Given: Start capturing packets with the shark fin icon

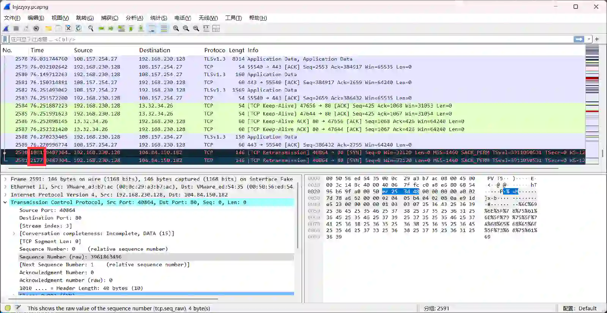Looking at the screenshot, I should pos(6,28).
